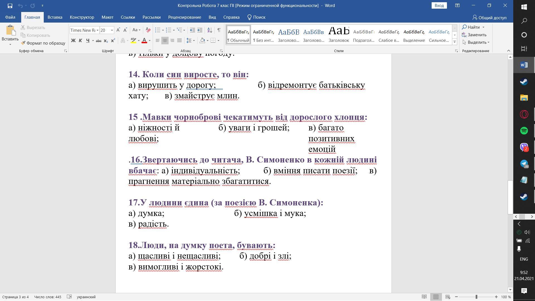Image resolution: width=535 pixels, height=301 pixels.
Task: Center align text
Action: 165,41
